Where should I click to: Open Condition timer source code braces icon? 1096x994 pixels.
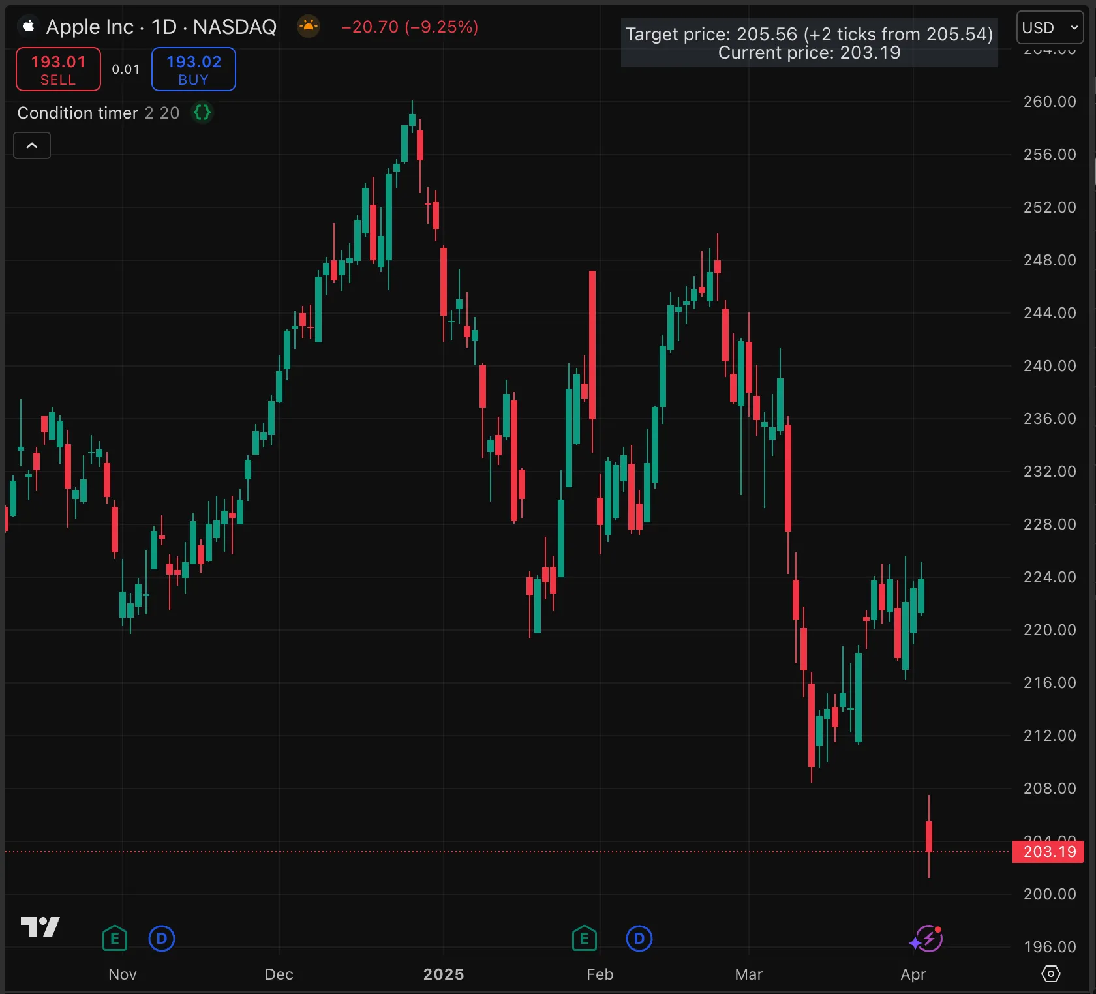(202, 113)
